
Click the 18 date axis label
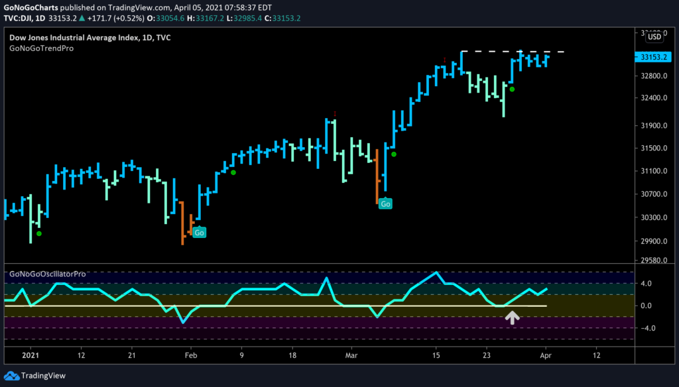pyautogui.click(x=292, y=355)
